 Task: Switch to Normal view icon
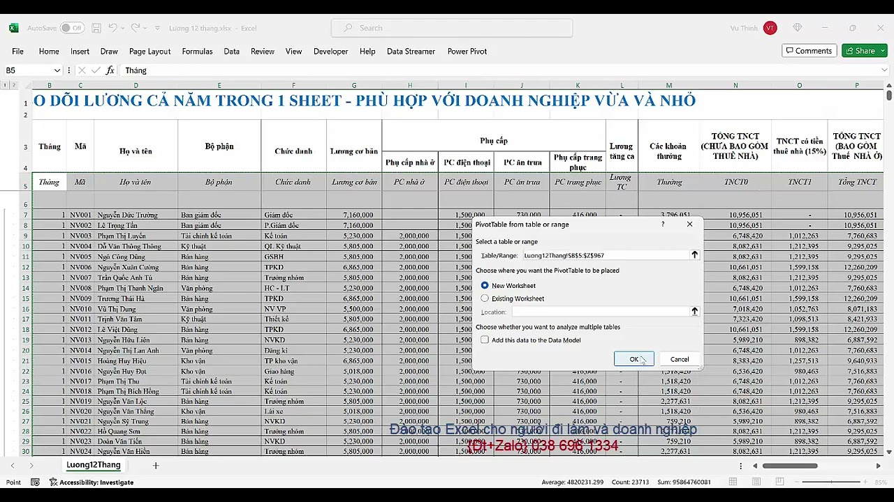point(733,482)
